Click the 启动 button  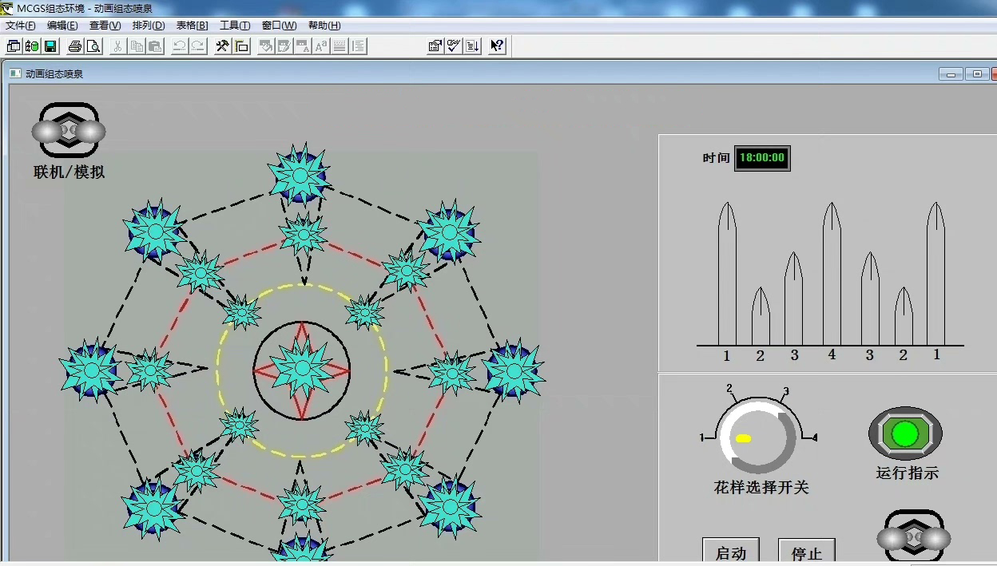point(730,552)
